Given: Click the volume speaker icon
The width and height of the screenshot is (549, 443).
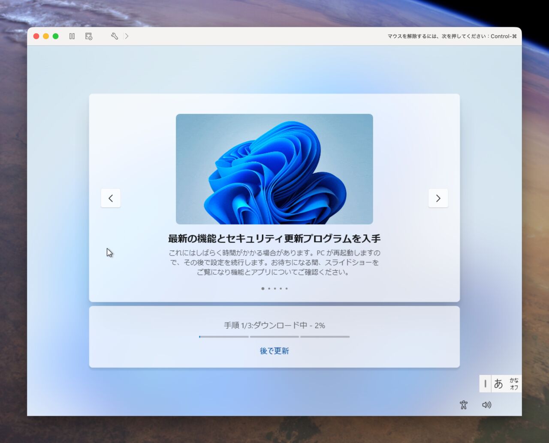Looking at the screenshot, I should pos(486,405).
